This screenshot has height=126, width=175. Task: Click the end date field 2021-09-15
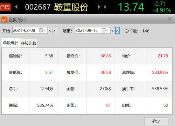[x=92, y=30]
